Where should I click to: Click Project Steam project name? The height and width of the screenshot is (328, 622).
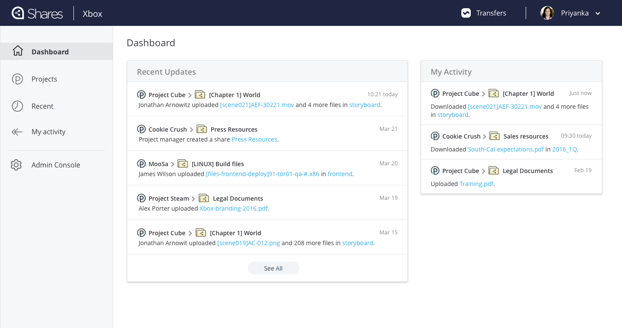click(x=169, y=199)
